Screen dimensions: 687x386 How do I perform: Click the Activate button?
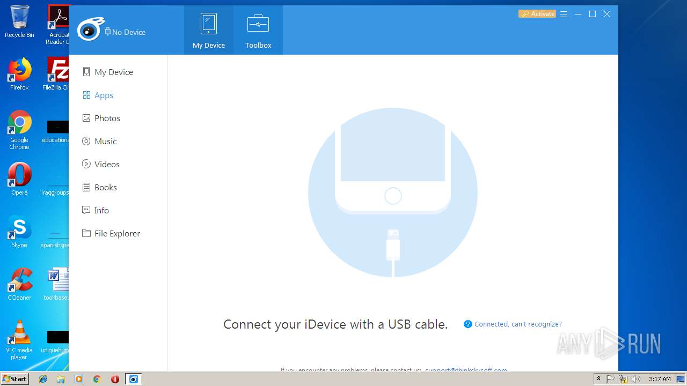pyautogui.click(x=537, y=14)
